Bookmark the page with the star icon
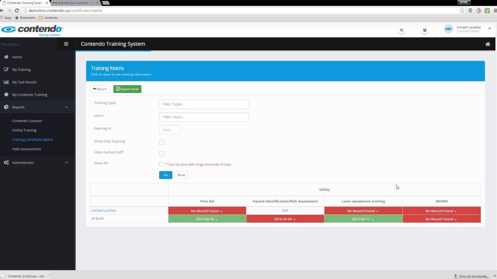Image resolution: width=497 pixels, height=279 pixels. pos(462,10)
